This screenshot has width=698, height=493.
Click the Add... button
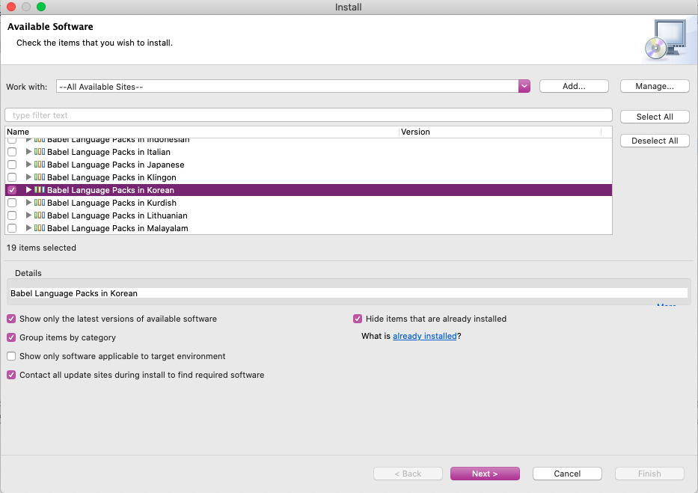[574, 86]
